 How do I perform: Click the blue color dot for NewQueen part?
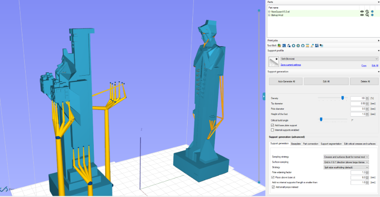point(372,11)
